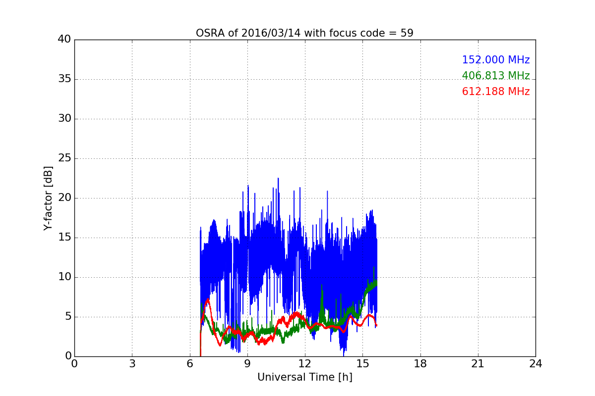
Task: Select the blue 152.000 MHz legend label
Action: pos(496,60)
